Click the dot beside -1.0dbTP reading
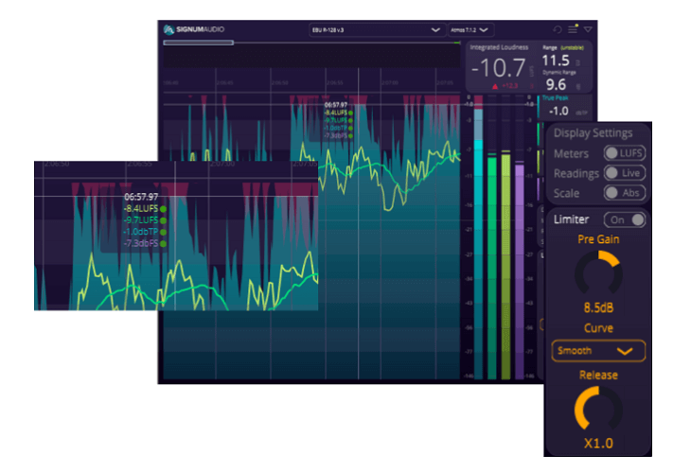 [x=164, y=232]
